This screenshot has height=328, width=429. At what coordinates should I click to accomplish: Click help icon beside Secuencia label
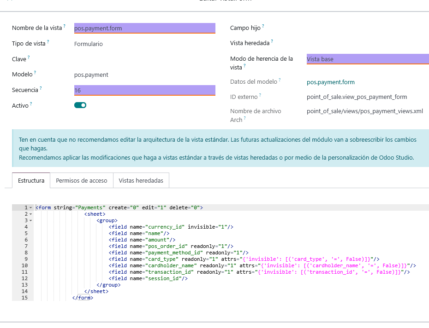pyautogui.click(x=41, y=88)
